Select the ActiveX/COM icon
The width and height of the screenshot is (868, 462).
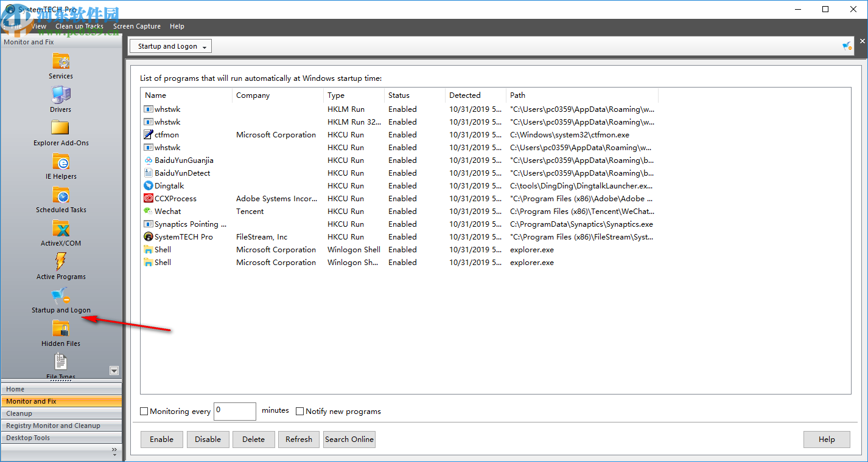point(61,229)
